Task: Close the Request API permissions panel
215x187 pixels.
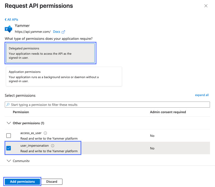Action: pos(206,6)
